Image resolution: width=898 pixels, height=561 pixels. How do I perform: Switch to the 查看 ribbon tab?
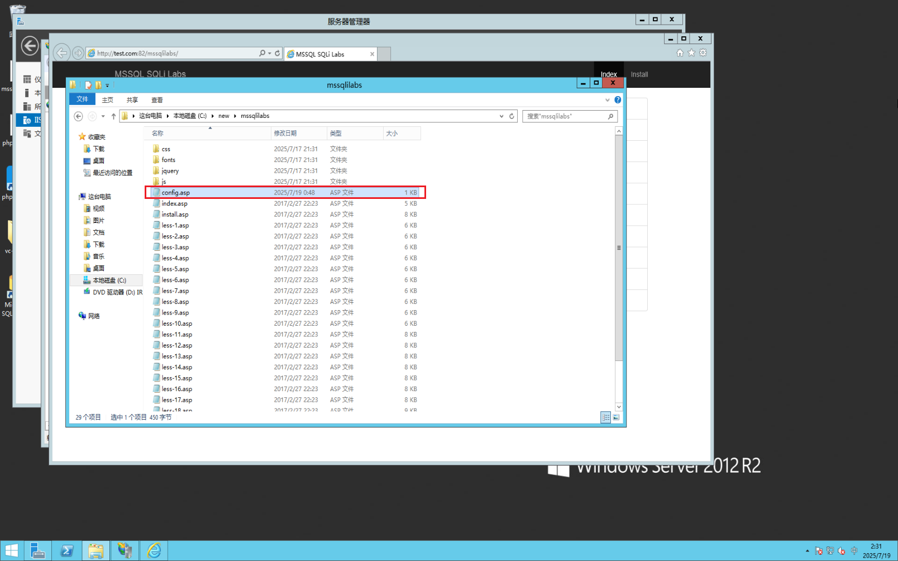157,99
